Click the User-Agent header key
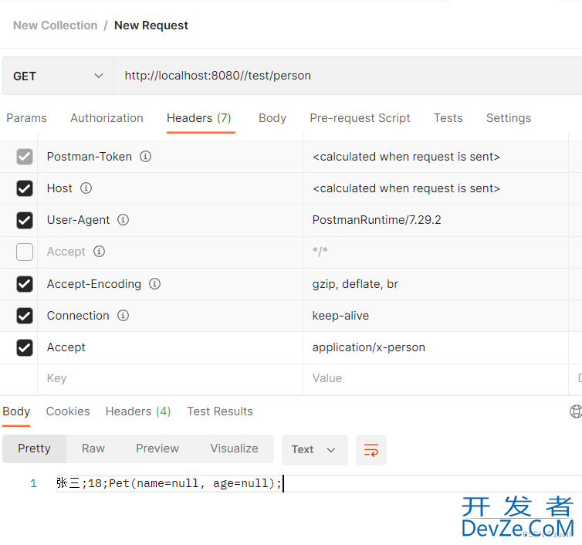 (78, 220)
